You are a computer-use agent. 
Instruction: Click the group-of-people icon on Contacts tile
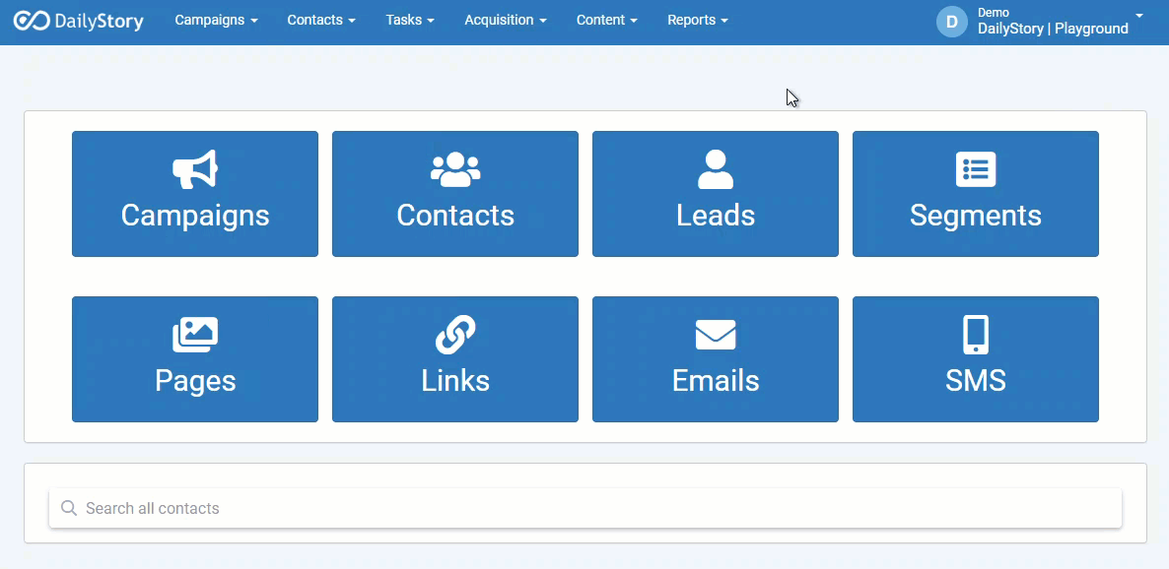tap(454, 169)
